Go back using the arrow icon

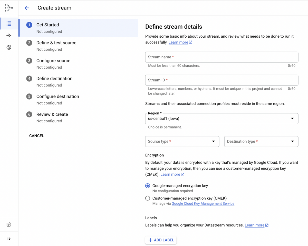coord(27,8)
